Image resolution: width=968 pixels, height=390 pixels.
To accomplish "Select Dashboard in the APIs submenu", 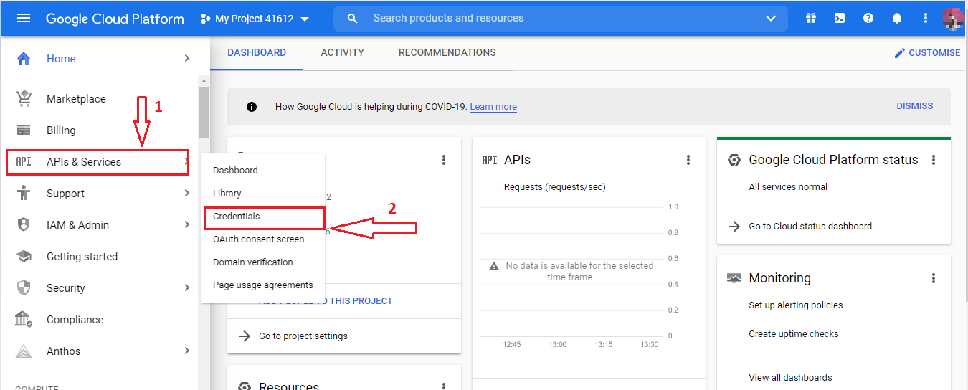I will coord(263,171).
